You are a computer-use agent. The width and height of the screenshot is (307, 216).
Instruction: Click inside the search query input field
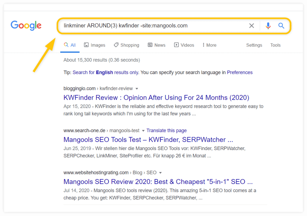pos(150,26)
